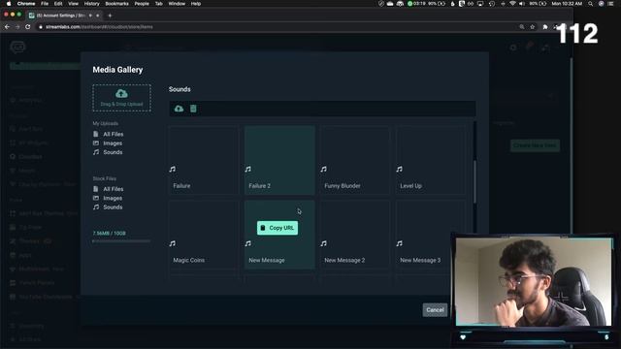This screenshot has height=349, width=621.
Task: Bookmark the page with the star icon
Action: [533, 27]
